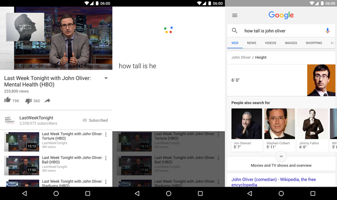Screen dimensions: 337x200
Task: Open LastWeekTonight channel avatar
Action: pyautogui.click(x=10, y=120)
